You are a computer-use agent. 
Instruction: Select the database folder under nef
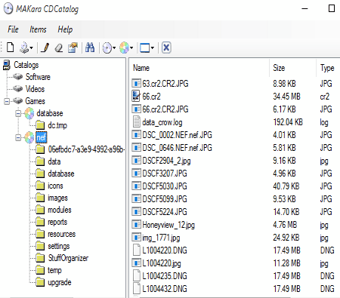[x=61, y=174]
